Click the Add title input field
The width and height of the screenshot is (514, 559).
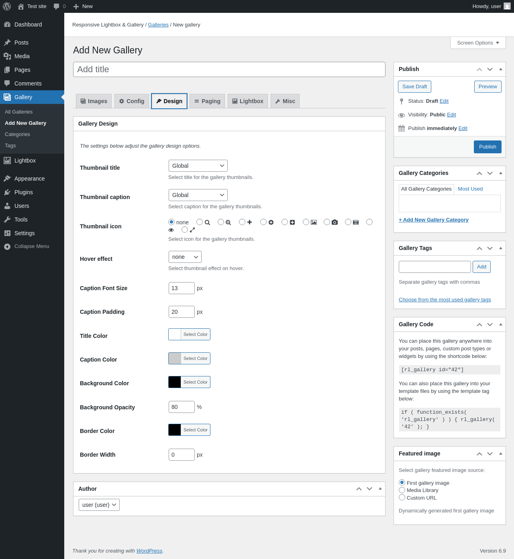pyautogui.click(x=229, y=69)
